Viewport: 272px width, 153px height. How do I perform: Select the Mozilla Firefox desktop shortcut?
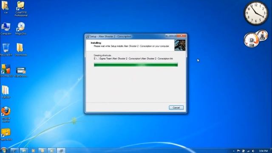6,114
